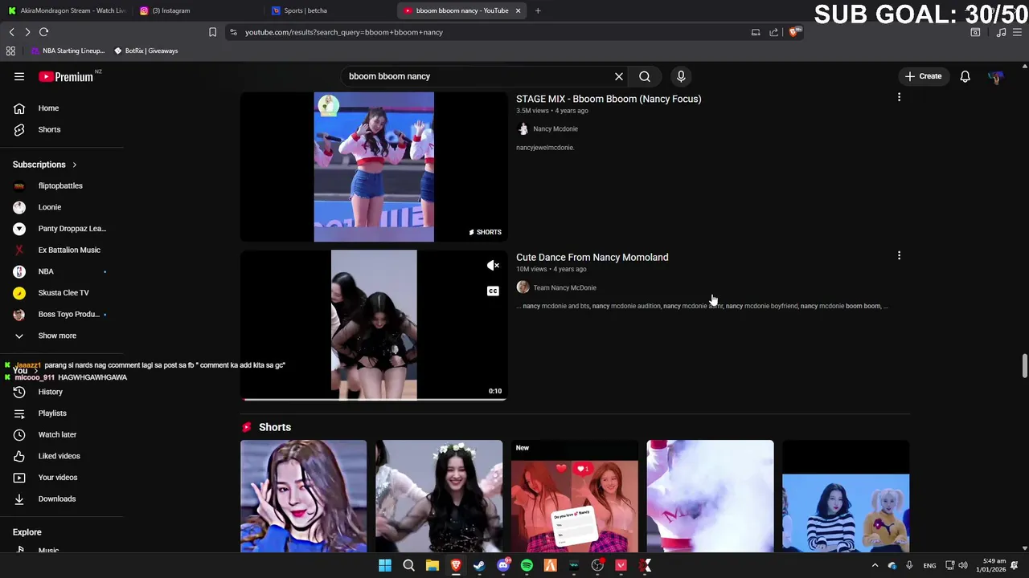The height and width of the screenshot is (578, 1029).
Task: Start voice search with microphone icon
Action: (x=681, y=76)
